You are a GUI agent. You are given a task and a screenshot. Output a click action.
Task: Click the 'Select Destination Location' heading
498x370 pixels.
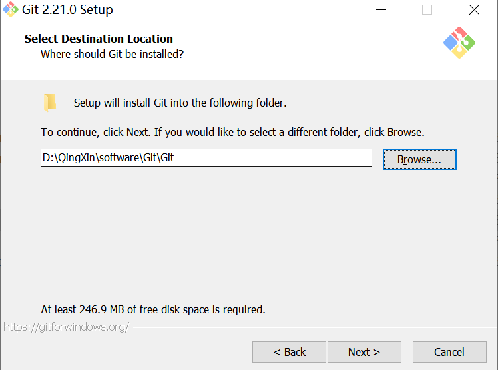(x=99, y=39)
